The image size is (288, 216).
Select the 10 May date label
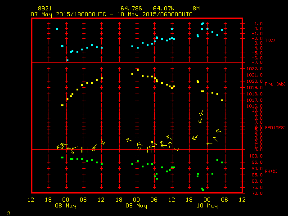[207, 206]
